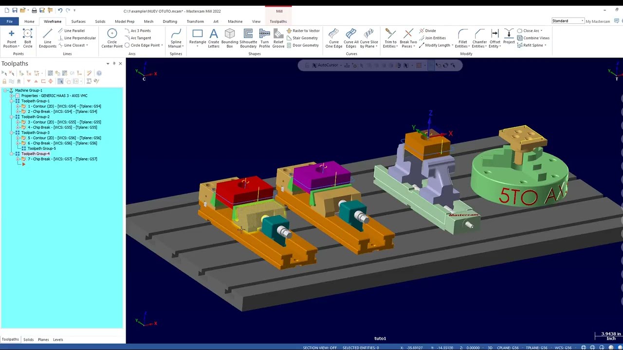
Task: Select Curve All Edges tool
Action: click(351, 38)
